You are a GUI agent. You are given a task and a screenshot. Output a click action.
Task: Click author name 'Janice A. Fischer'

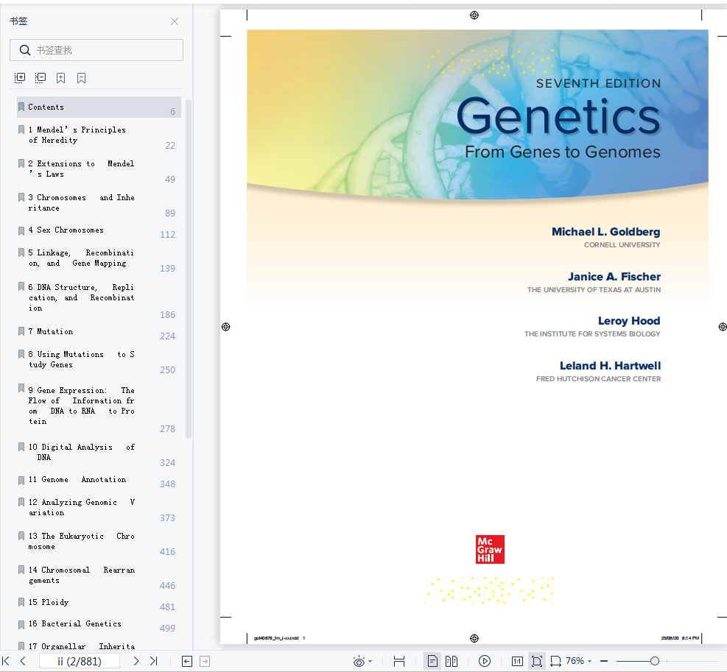point(614,277)
